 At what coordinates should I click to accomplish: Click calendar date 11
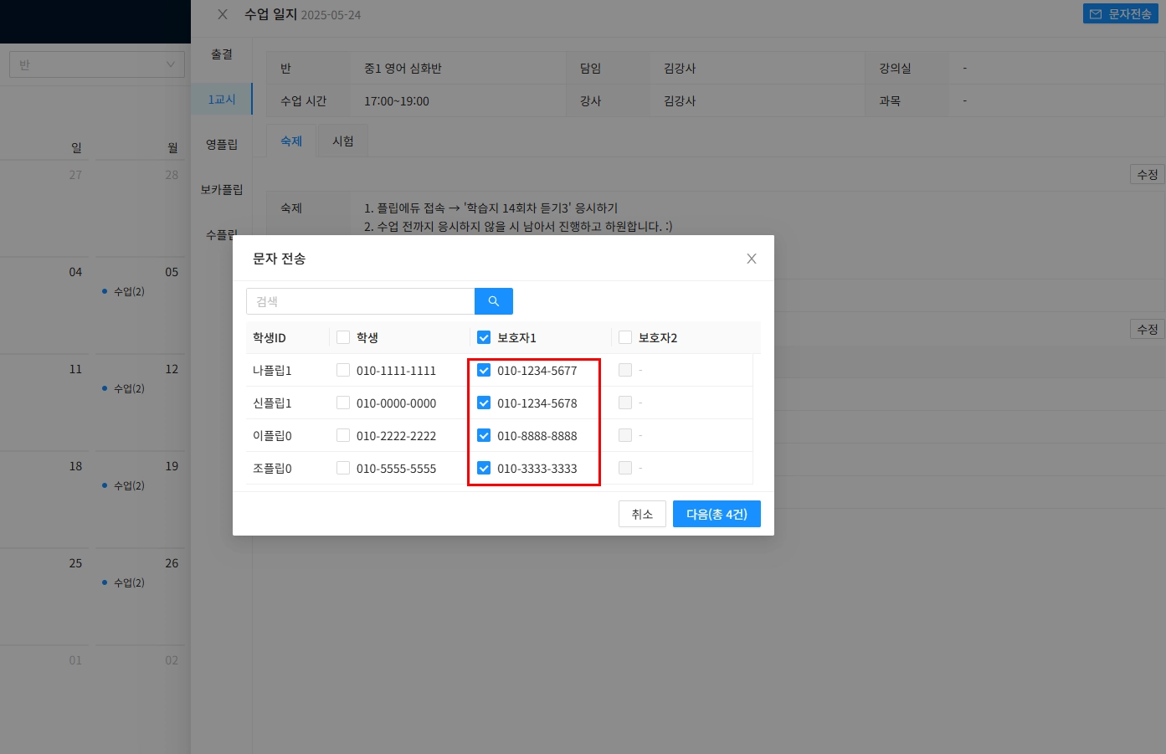(x=75, y=369)
